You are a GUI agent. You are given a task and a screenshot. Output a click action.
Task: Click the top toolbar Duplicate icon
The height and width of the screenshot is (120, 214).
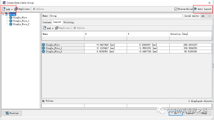point(16,9)
